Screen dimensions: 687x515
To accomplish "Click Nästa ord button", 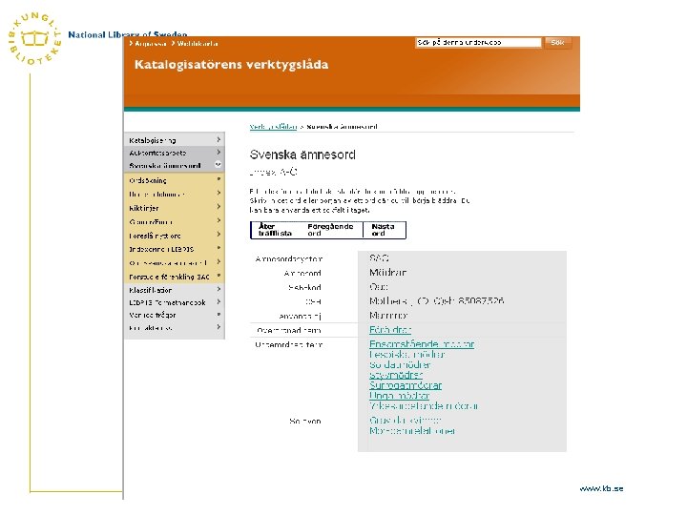I will coord(383,230).
